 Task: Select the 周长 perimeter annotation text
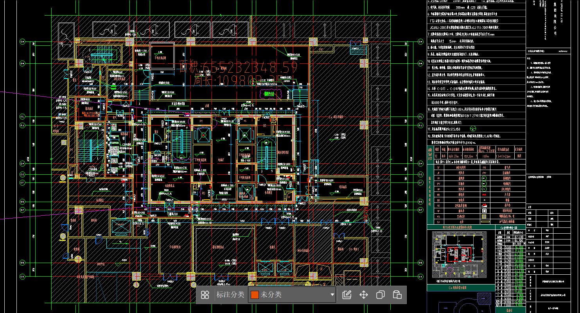237,80
